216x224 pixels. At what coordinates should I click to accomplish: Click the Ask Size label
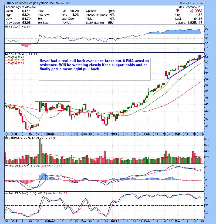coord(44,15)
